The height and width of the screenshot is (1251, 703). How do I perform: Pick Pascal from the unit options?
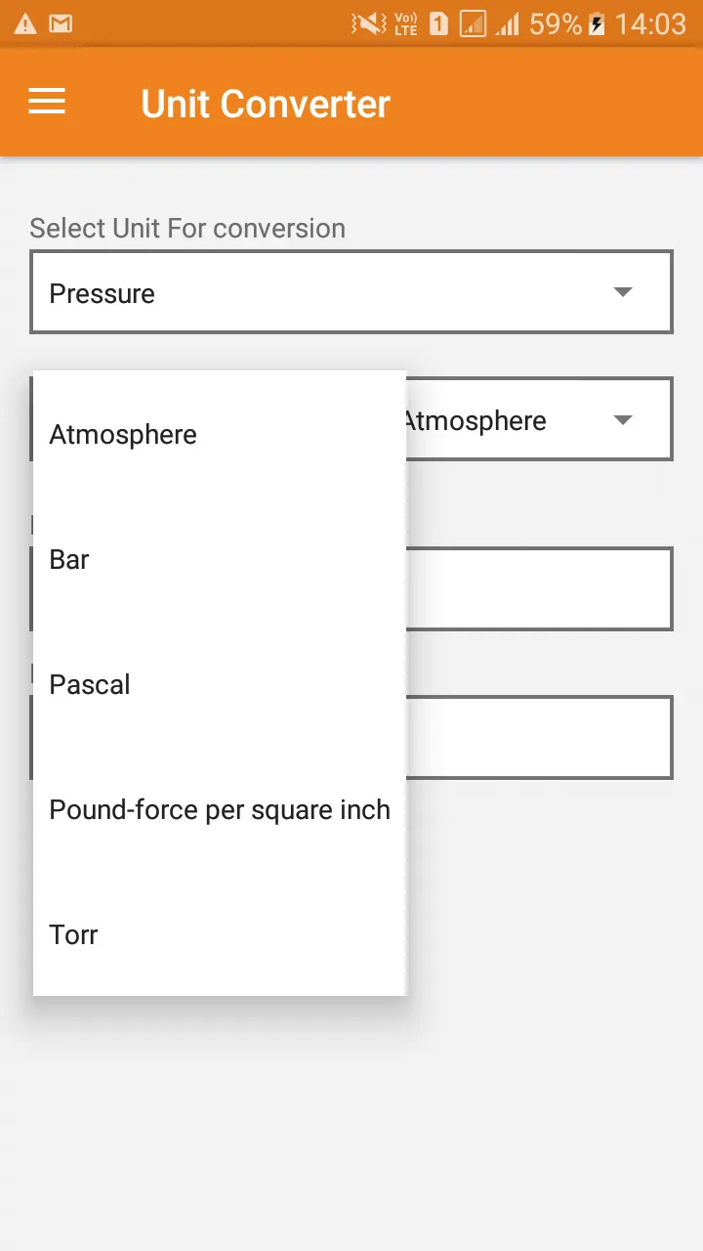click(x=220, y=684)
